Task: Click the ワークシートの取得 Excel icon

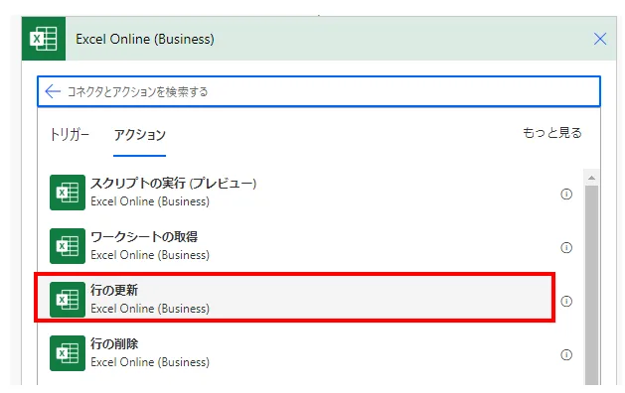Action: pyautogui.click(x=68, y=246)
